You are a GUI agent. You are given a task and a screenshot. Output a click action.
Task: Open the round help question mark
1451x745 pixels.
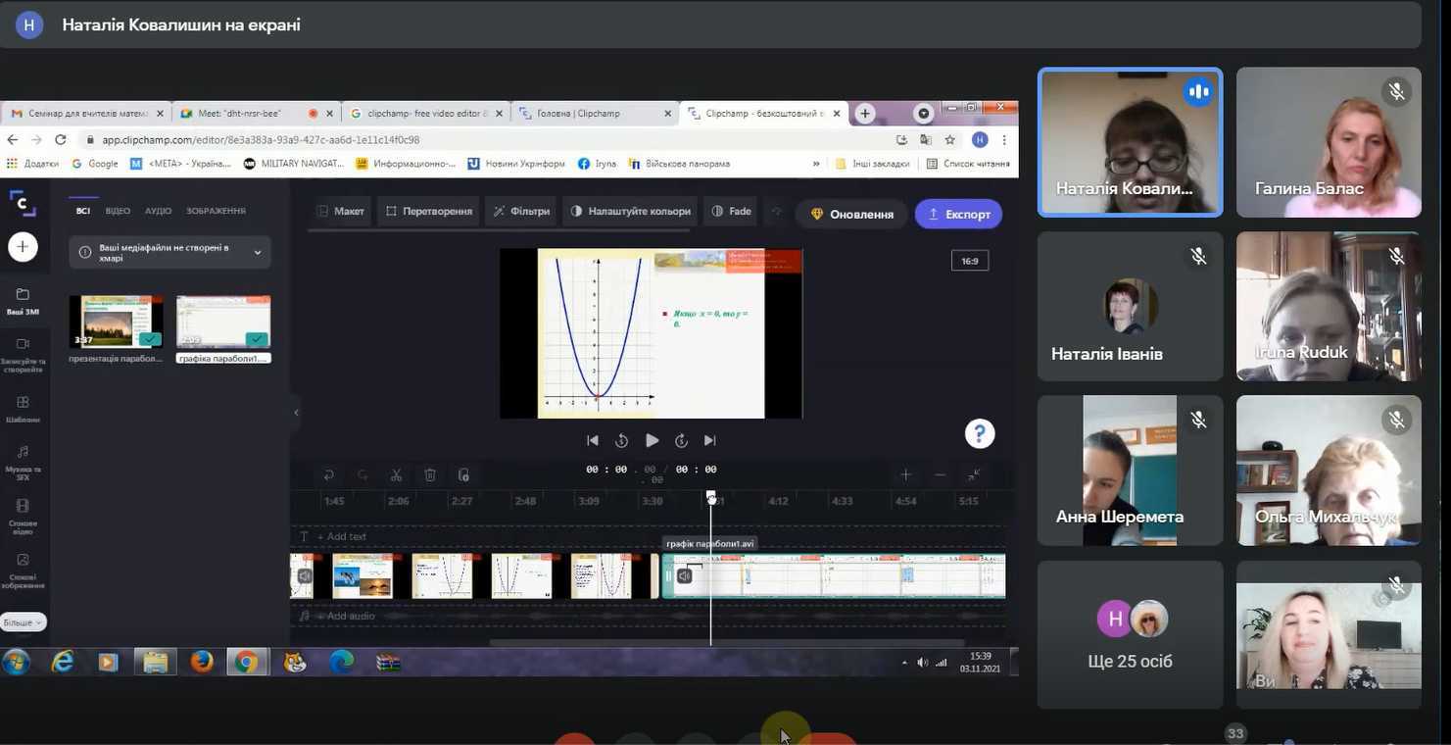point(979,433)
